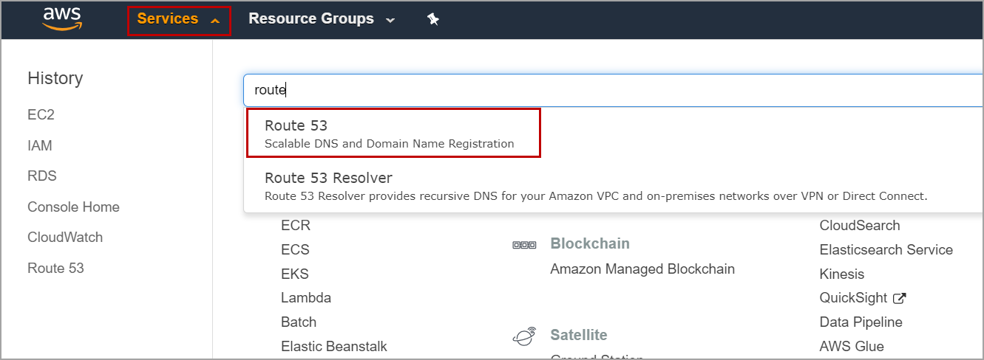Open the Kinesis service link
The width and height of the screenshot is (984, 360).
(841, 274)
